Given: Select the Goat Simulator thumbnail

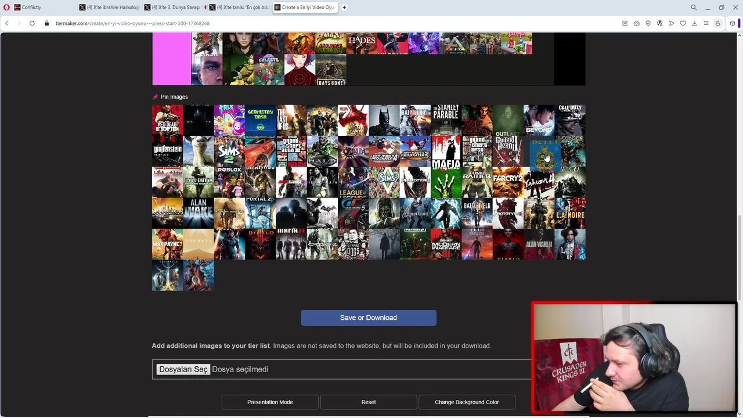Looking at the screenshot, I should pyautogui.click(x=199, y=151).
